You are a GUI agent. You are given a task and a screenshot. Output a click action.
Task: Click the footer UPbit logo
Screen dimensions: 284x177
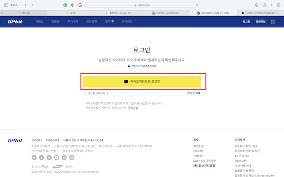click(x=15, y=141)
